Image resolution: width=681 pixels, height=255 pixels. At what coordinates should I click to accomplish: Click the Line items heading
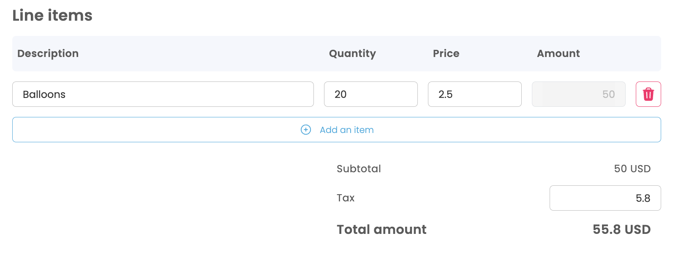(x=52, y=16)
